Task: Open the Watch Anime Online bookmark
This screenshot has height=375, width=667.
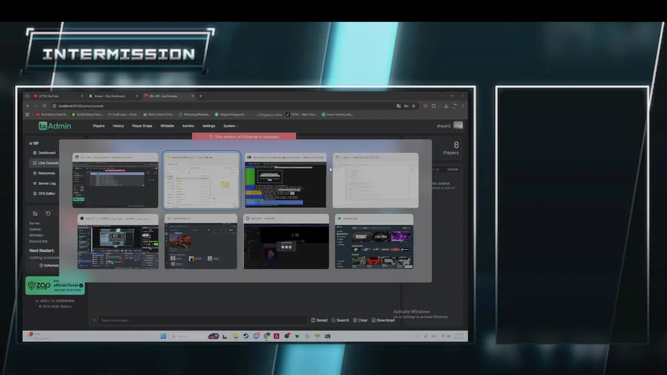Action: pos(159,115)
